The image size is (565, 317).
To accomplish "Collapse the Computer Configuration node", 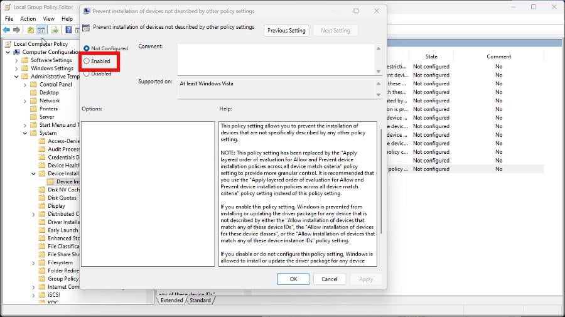I will [8, 52].
